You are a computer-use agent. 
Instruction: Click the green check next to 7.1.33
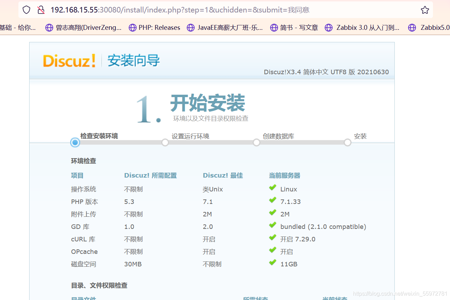click(x=272, y=200)
